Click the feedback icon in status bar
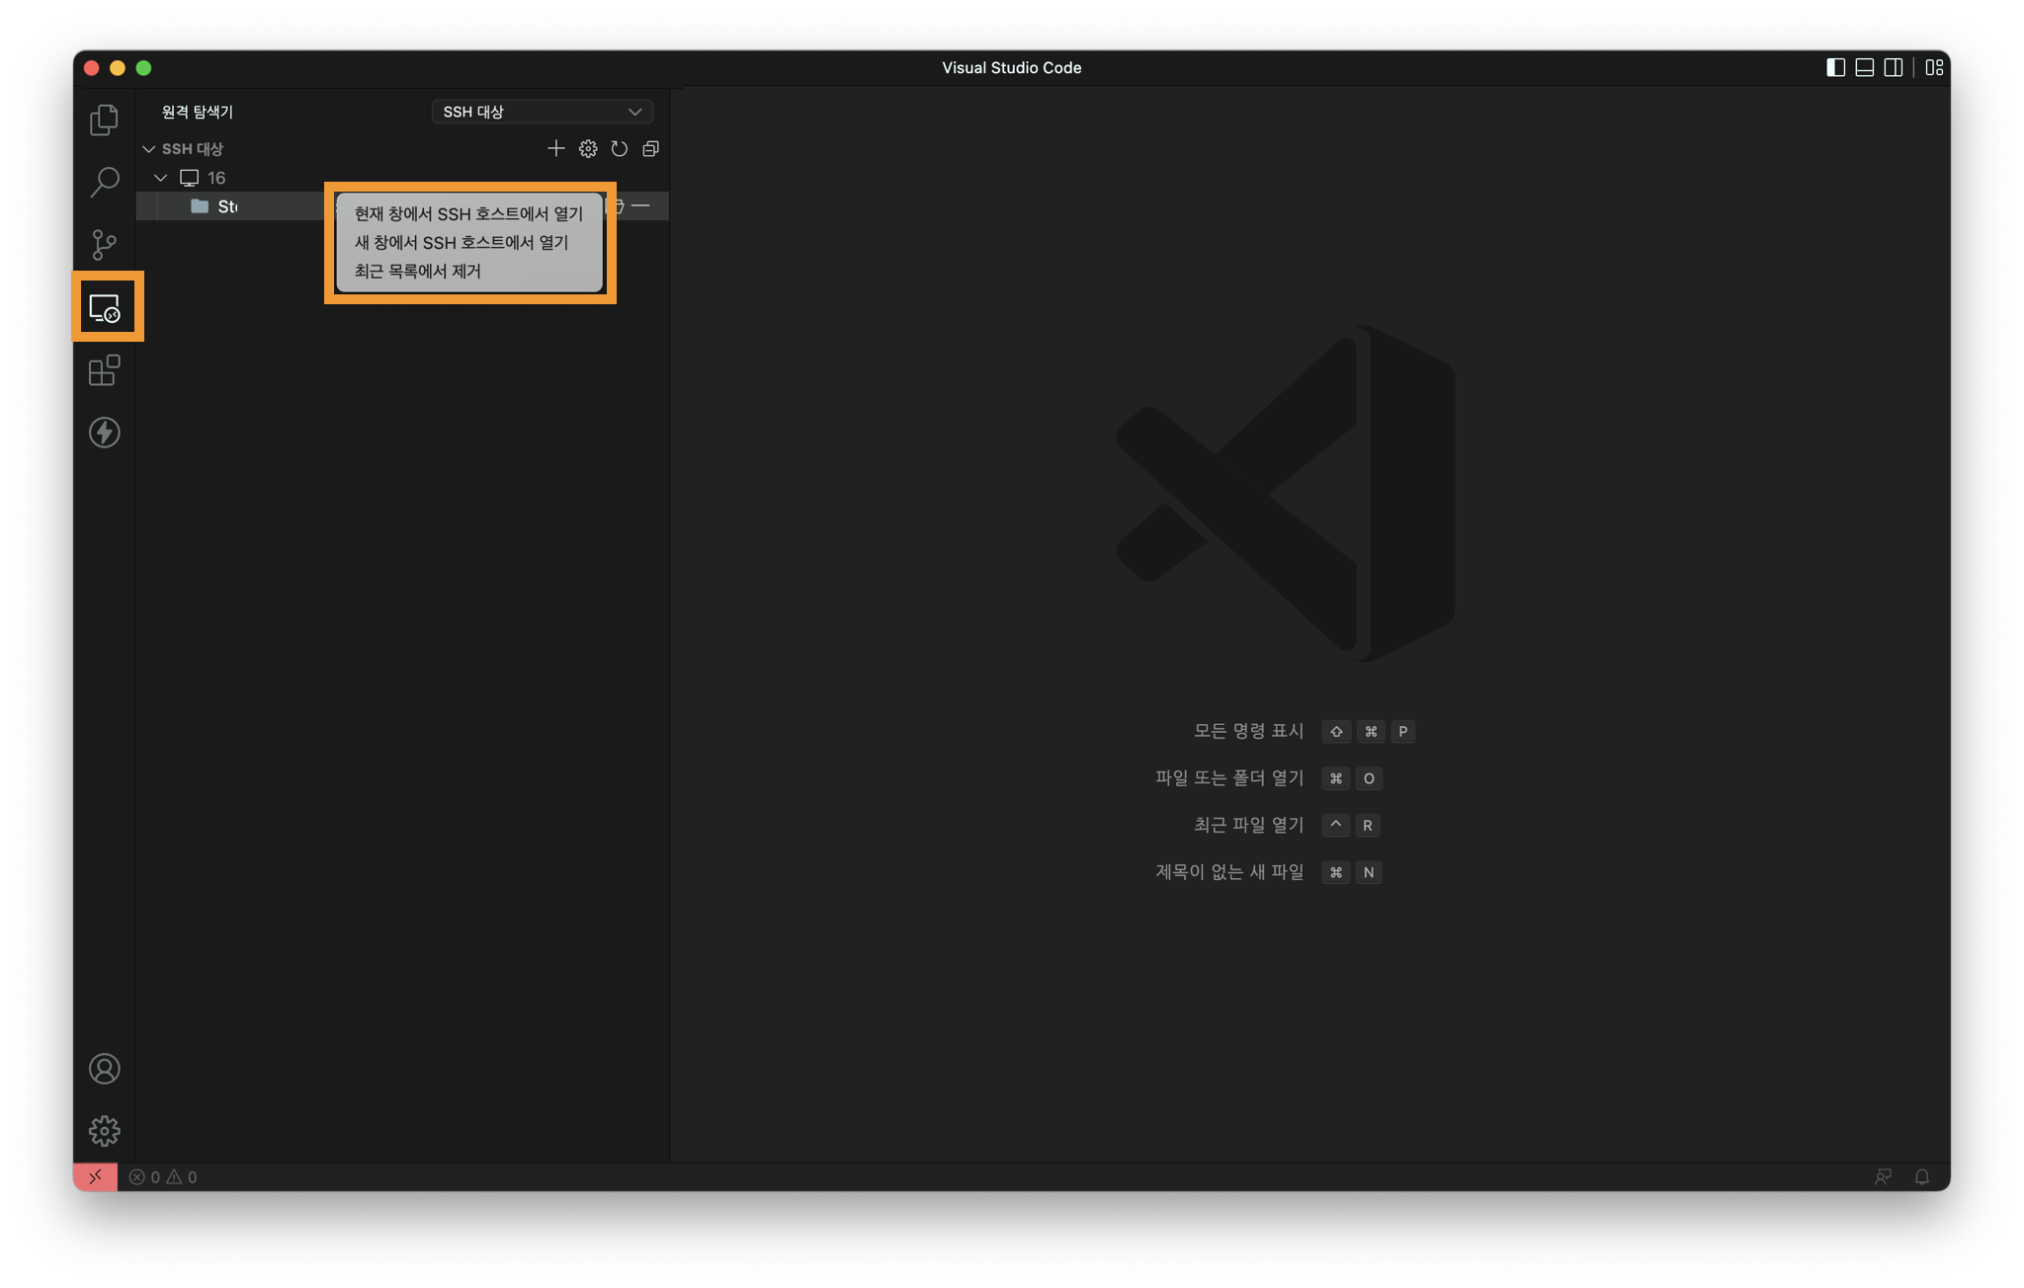2024x1288 pixels. click(1883, 1176)
